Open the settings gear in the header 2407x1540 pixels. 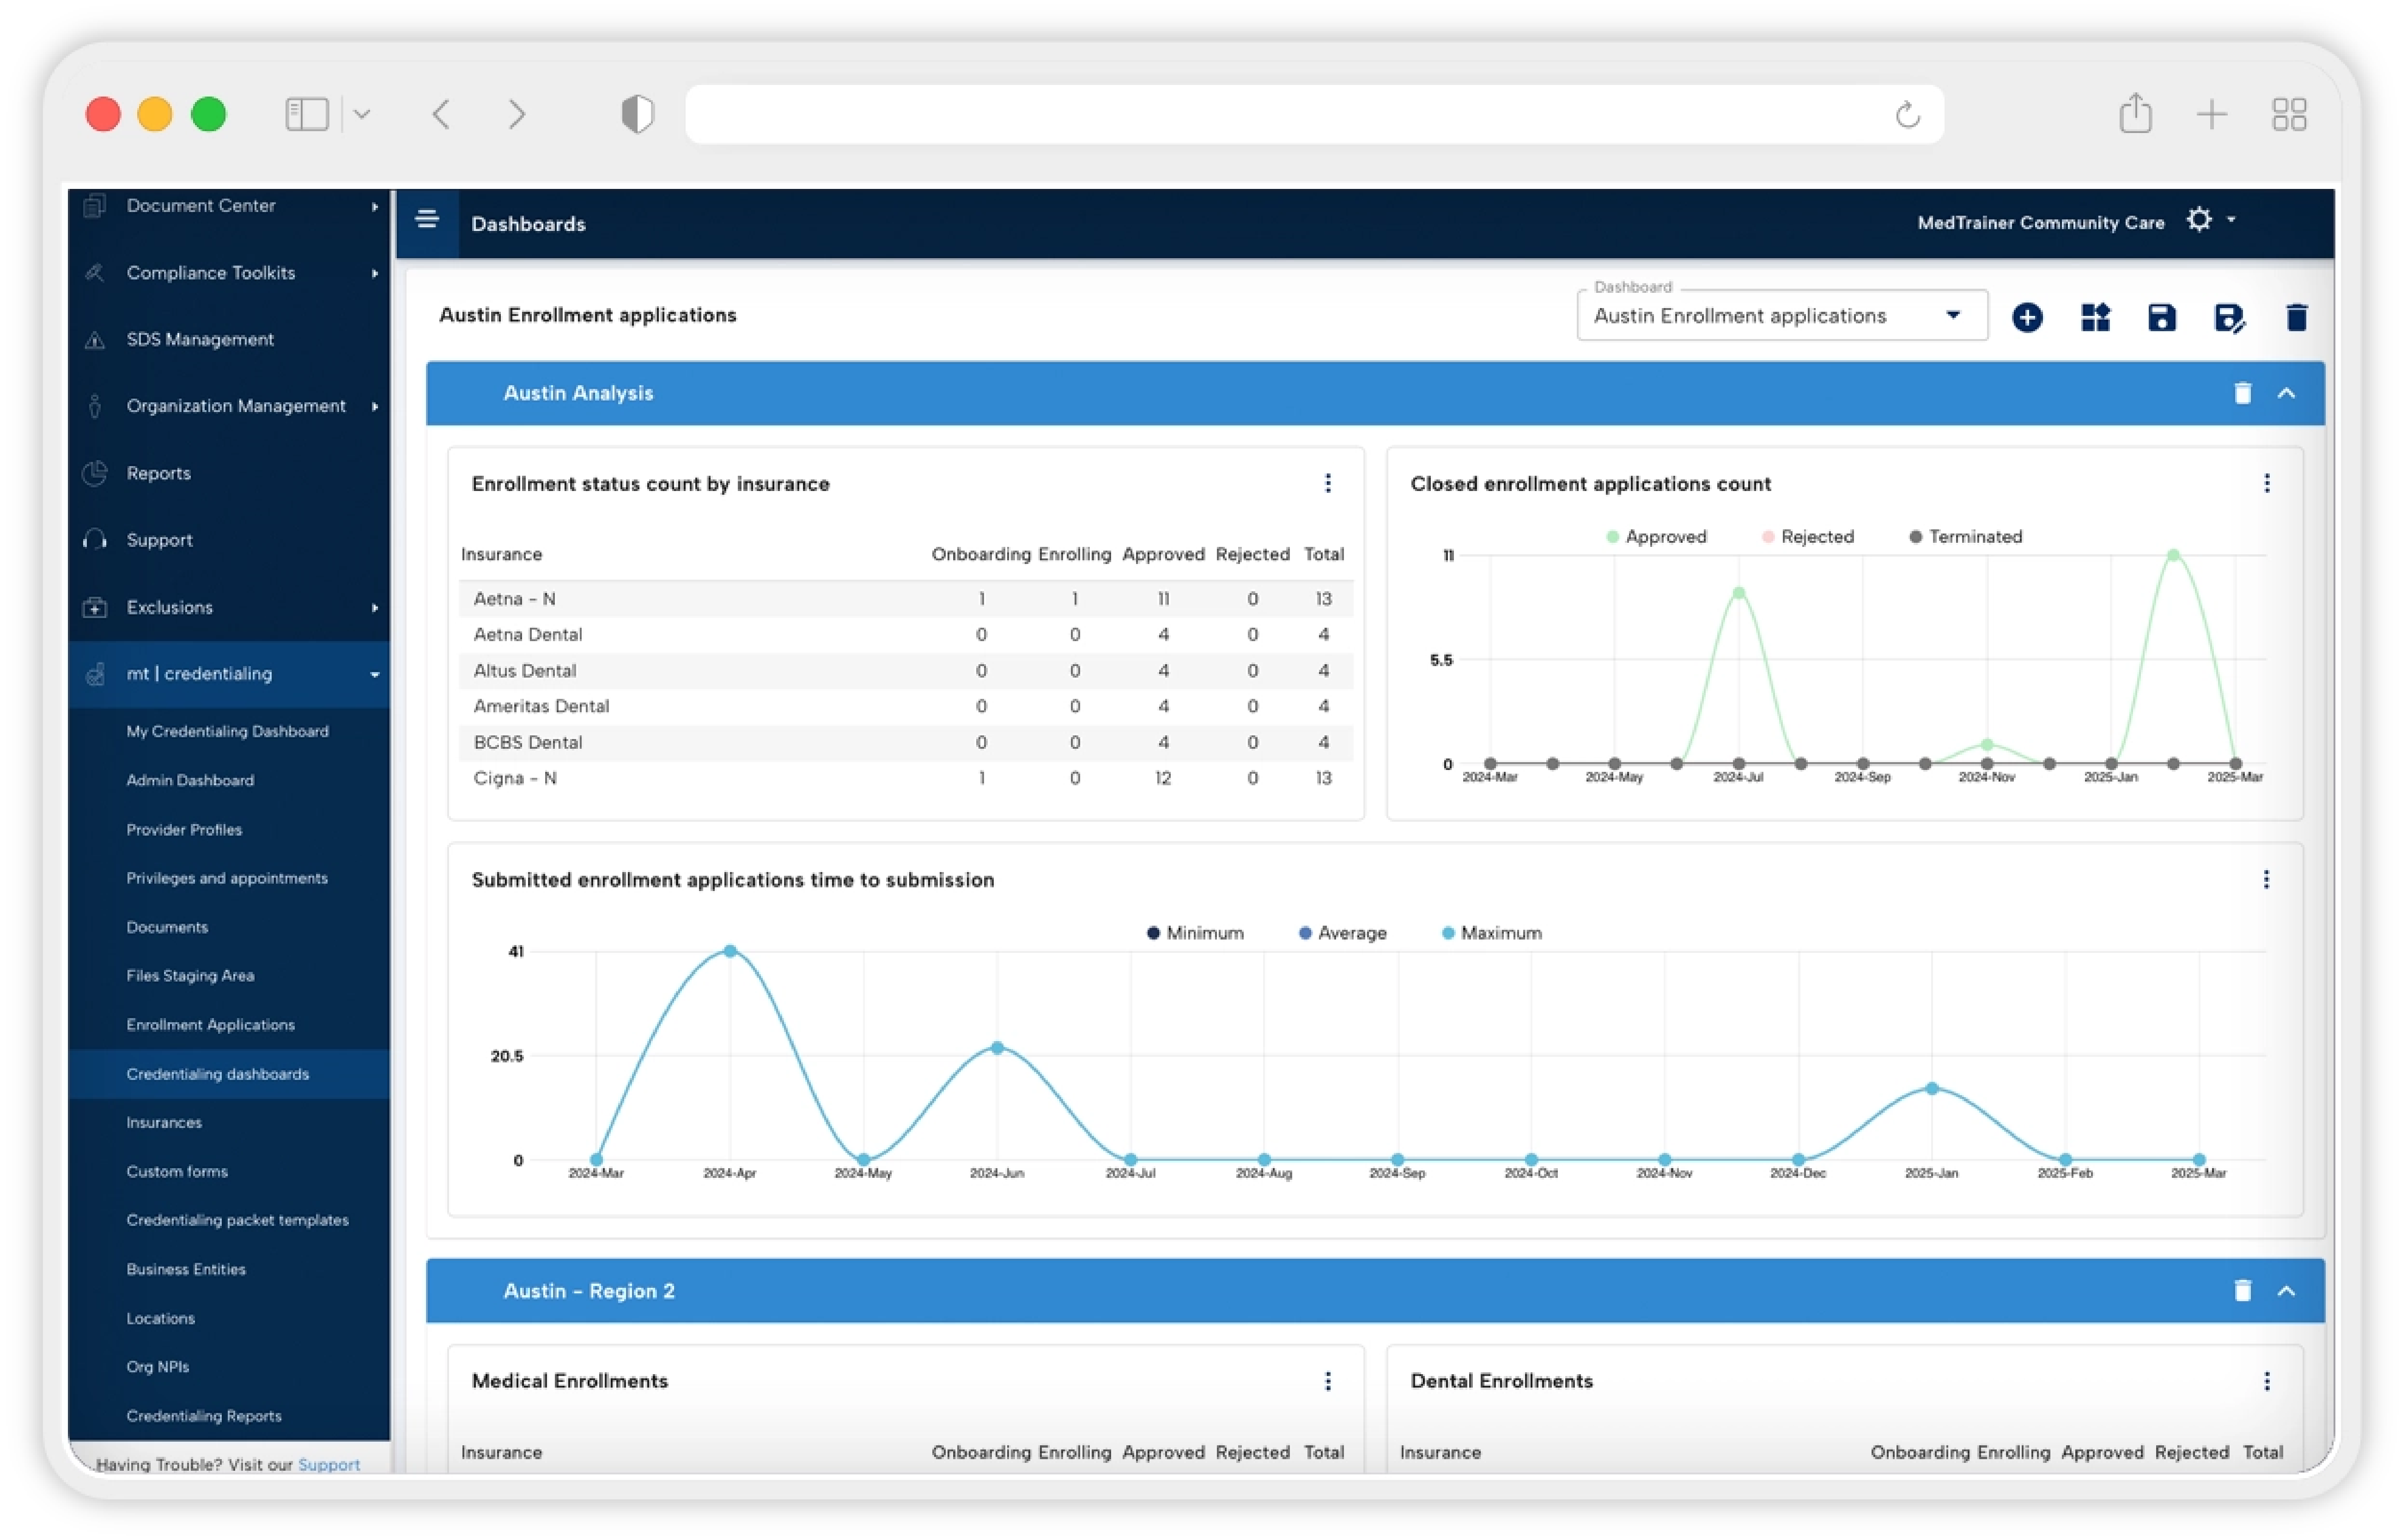(2199, 220)
